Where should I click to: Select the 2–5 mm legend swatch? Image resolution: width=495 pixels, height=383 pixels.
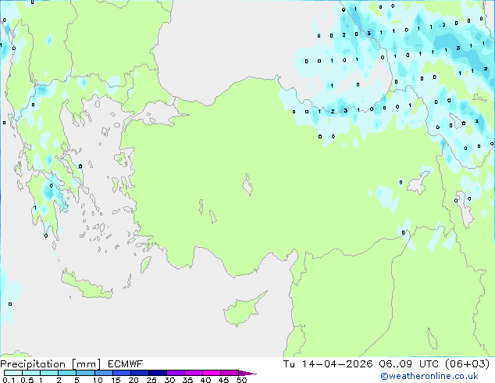(67, 373)
